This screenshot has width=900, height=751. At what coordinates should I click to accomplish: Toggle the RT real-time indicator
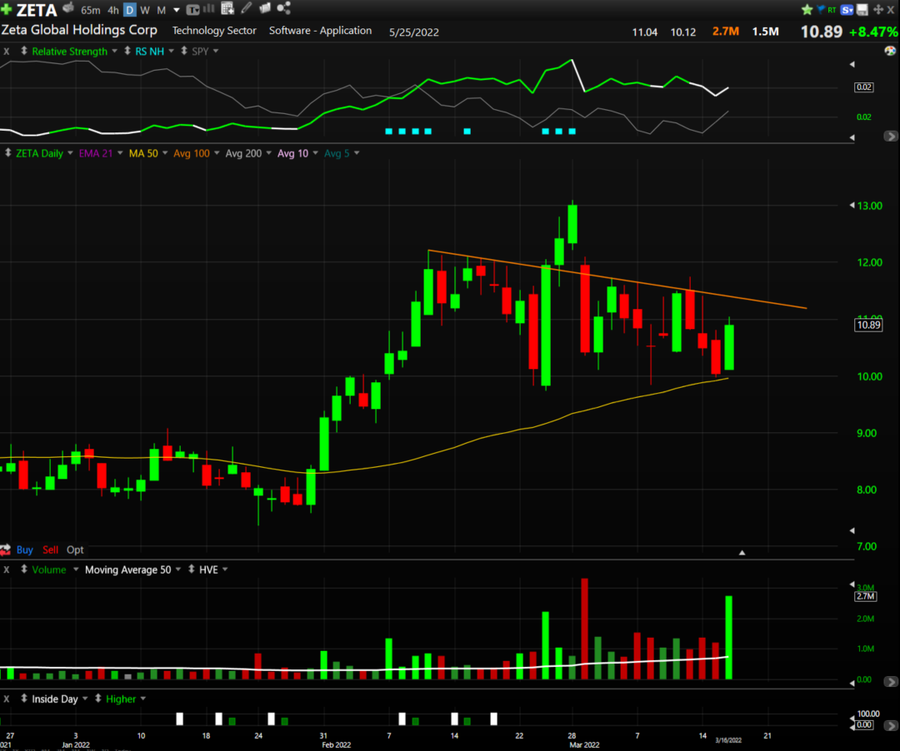tap(832, 10)
